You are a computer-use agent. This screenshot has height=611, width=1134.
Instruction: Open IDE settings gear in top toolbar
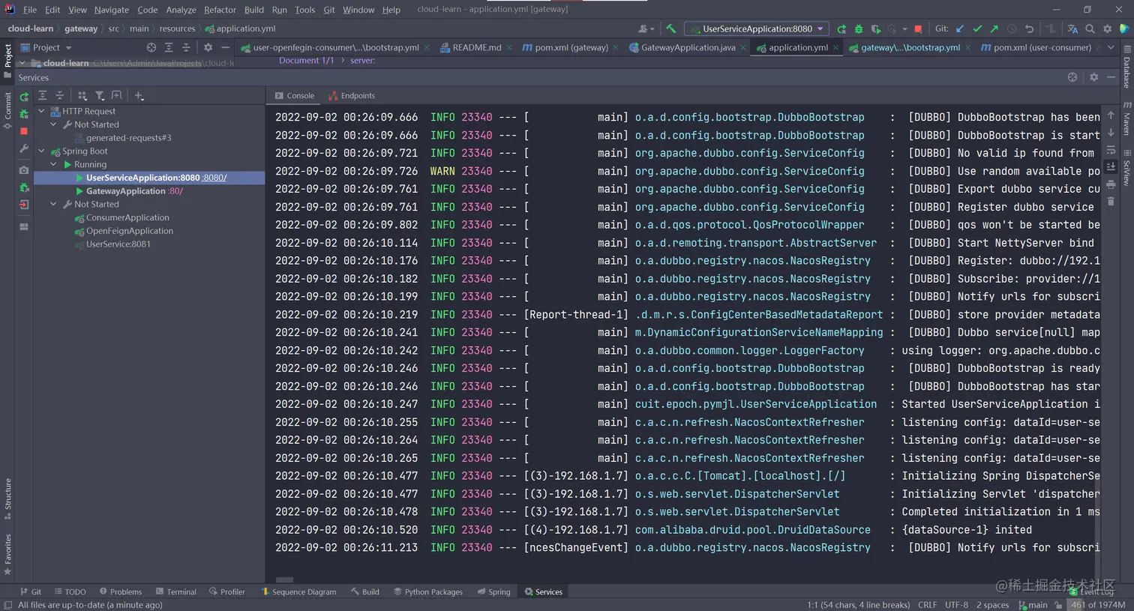pos(1107,28)
